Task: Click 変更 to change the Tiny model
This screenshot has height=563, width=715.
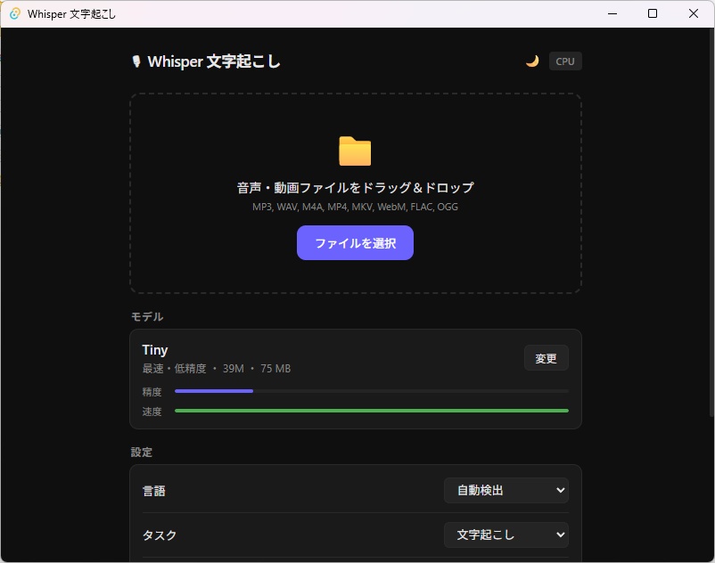Action: pyautogui.click(x=546, y=357)
